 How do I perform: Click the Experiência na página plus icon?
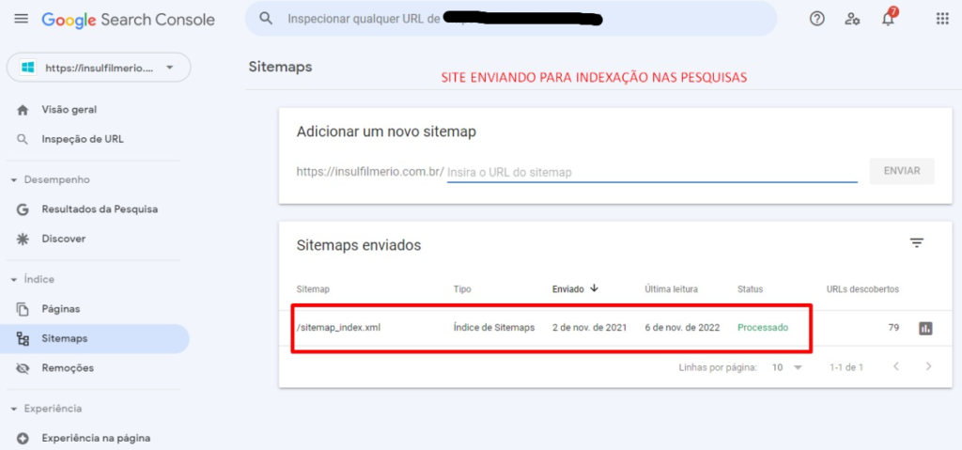23,439
